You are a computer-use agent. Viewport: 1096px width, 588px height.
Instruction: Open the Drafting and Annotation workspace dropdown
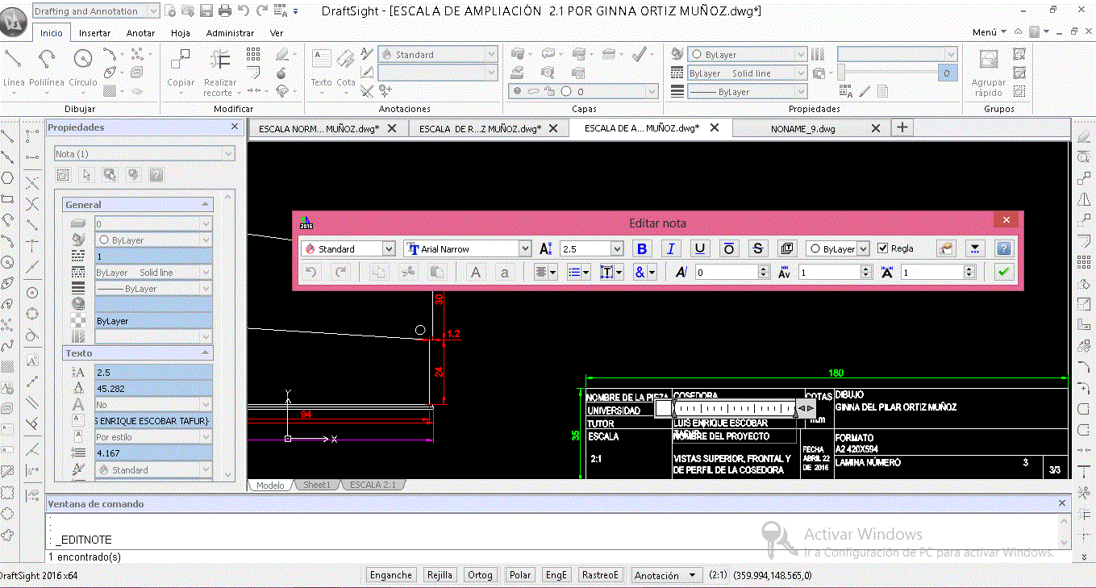153,11
